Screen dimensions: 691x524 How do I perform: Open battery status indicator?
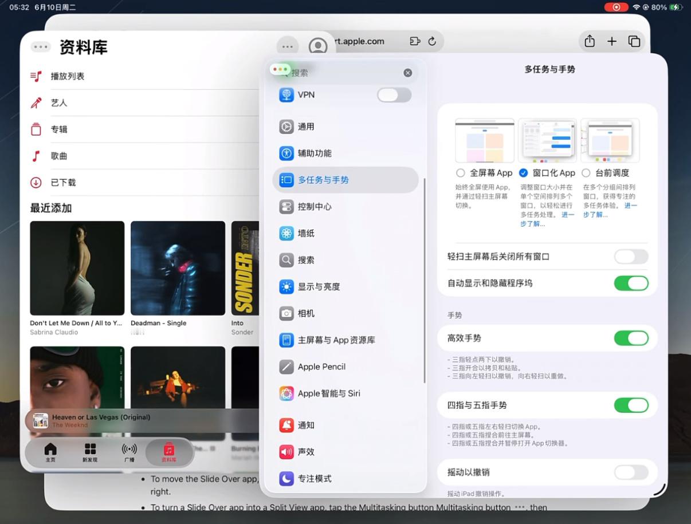click(676, 7)
